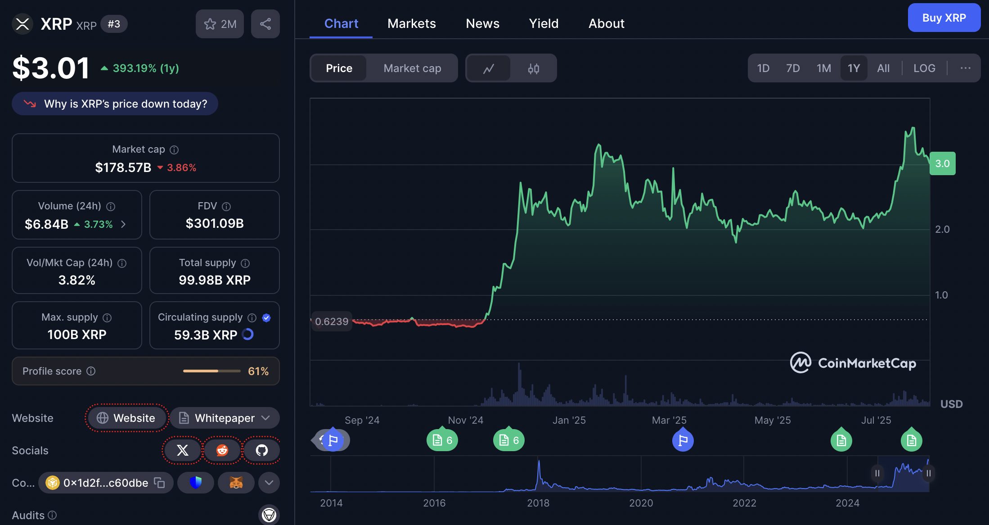Click the Profile score info icon
Screen dimensions: 989x525
point(91,371)
